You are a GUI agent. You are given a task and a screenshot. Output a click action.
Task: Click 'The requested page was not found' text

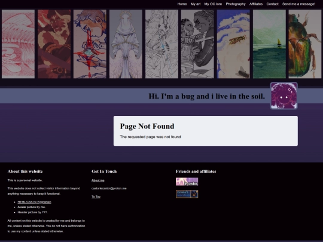coord(150,137)
